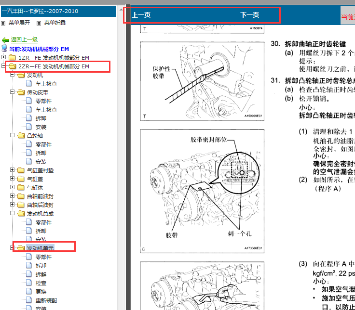Click page icon of 更换 under 发动机单元
The width and height of the screenshot is (355, 310).
coord(29,292)
